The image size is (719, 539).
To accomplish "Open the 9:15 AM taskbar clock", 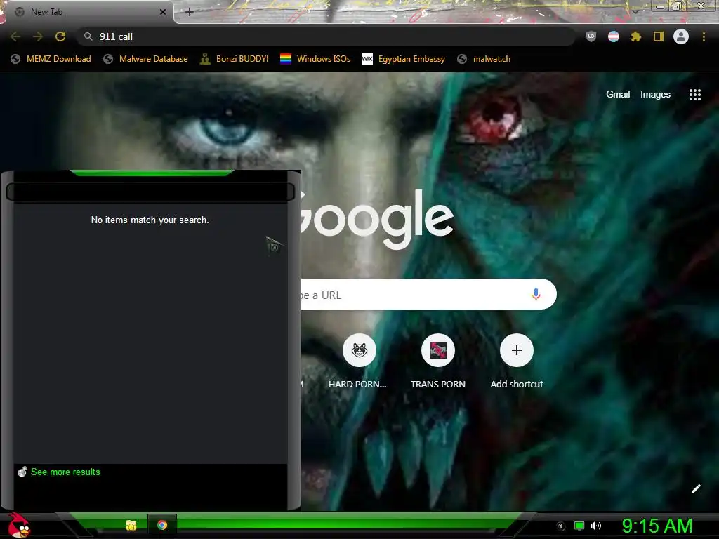I will 657,526.
